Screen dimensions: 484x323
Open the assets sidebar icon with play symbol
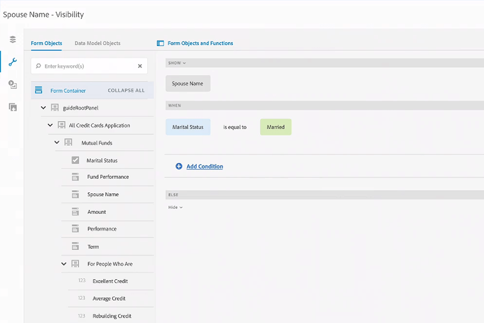13,84
